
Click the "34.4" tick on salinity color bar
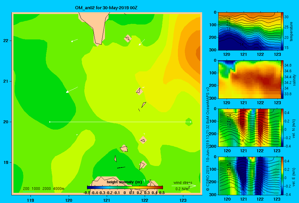[x=288, y=77]
